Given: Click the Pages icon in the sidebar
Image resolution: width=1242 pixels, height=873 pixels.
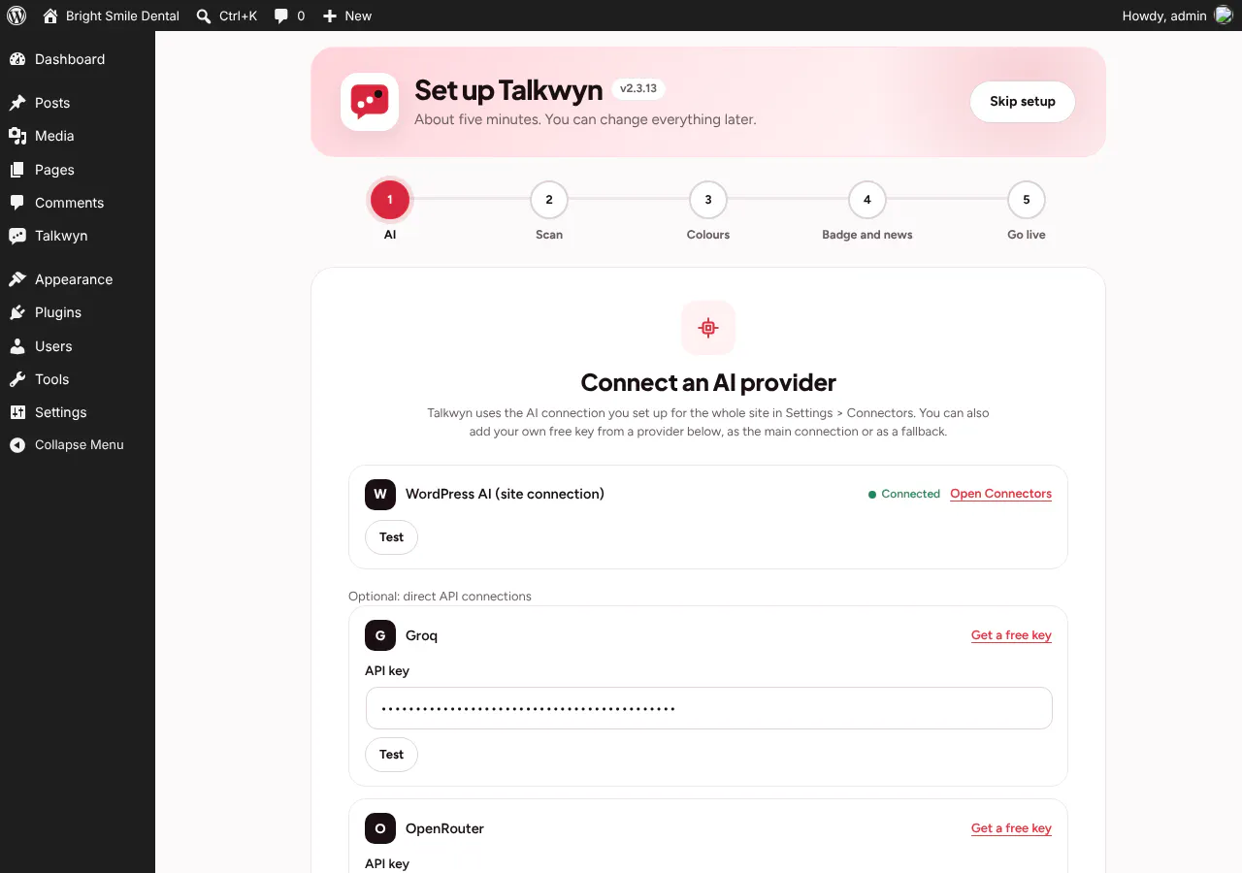Looking at the screenshot, I should [x=17, y=170].
